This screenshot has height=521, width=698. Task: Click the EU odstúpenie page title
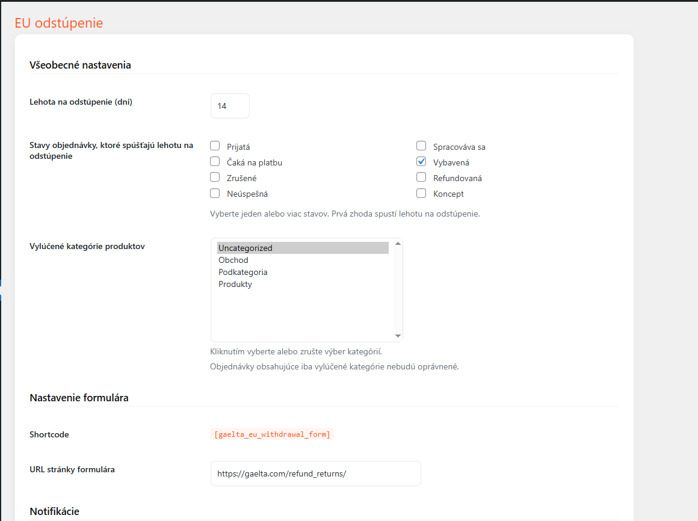pyautogui.click(x=59, y=23)
